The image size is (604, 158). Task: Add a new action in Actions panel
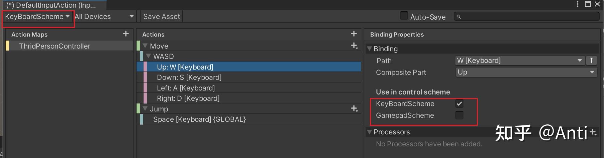(354, 34)
